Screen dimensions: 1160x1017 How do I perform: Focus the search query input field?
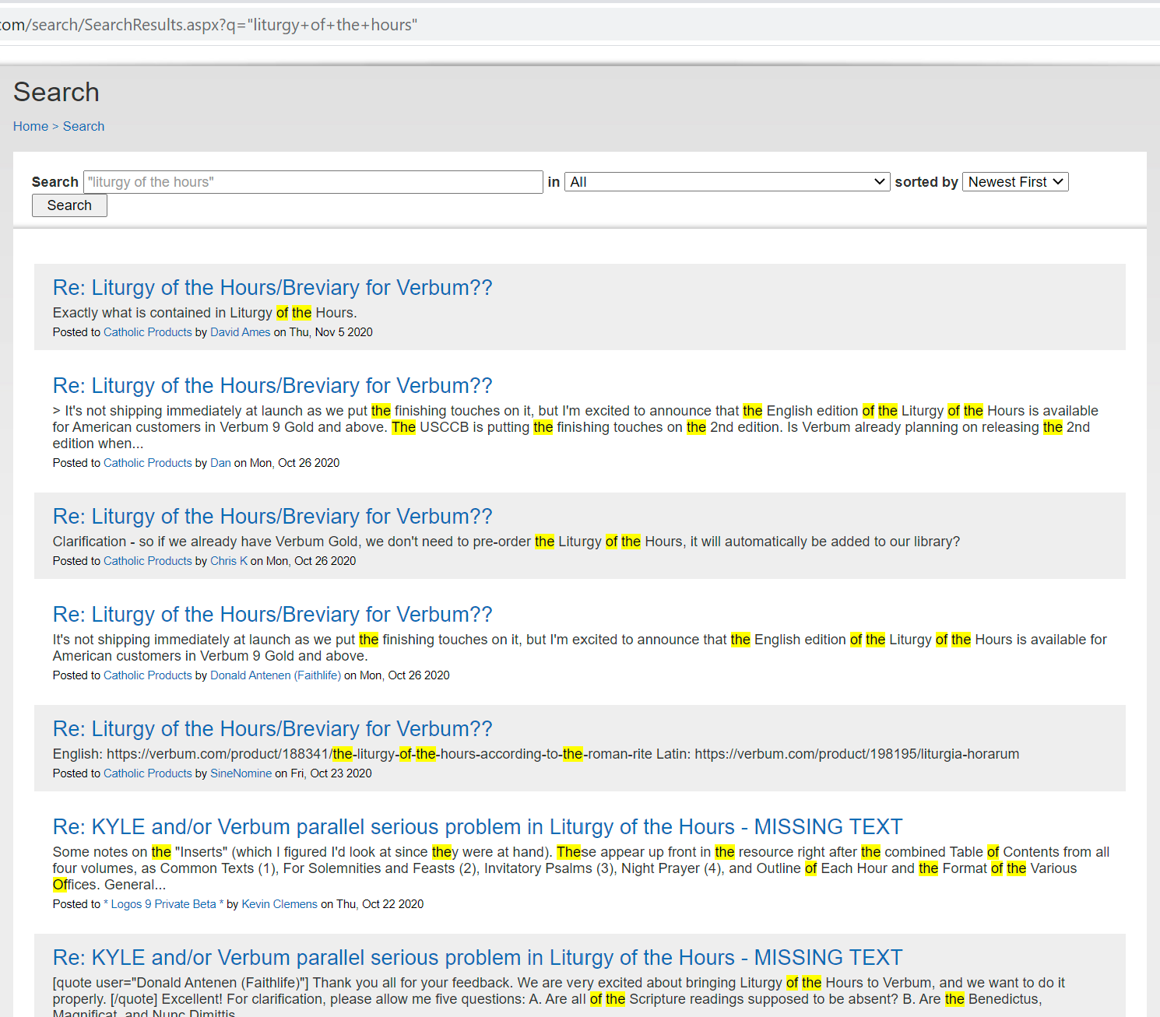[313, 182]
